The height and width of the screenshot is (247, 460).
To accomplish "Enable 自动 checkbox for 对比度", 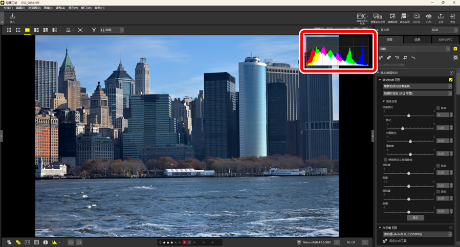I will pos(438,166).
